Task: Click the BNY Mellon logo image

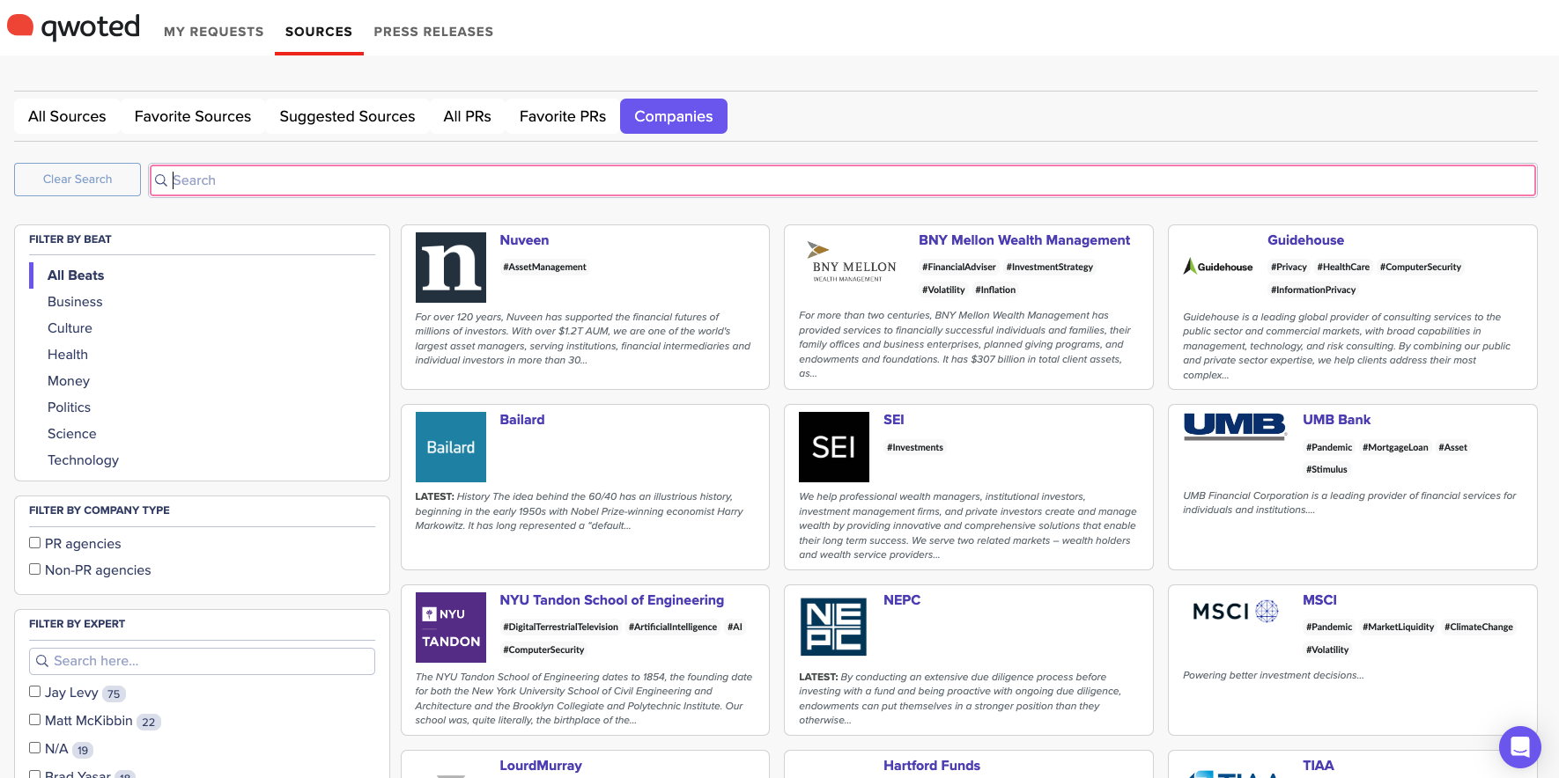Action: click(853, 261)
